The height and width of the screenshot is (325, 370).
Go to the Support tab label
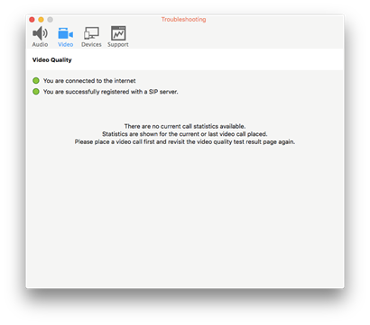pyautogui.click(x=118, y=44)
